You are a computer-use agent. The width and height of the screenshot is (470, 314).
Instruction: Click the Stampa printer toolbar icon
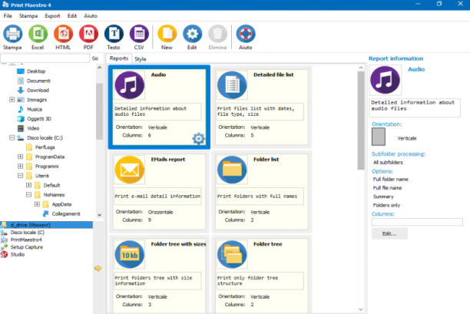(12, 34)
